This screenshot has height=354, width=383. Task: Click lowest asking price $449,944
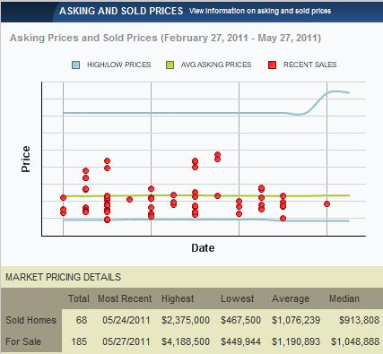[x=240, y=341]
